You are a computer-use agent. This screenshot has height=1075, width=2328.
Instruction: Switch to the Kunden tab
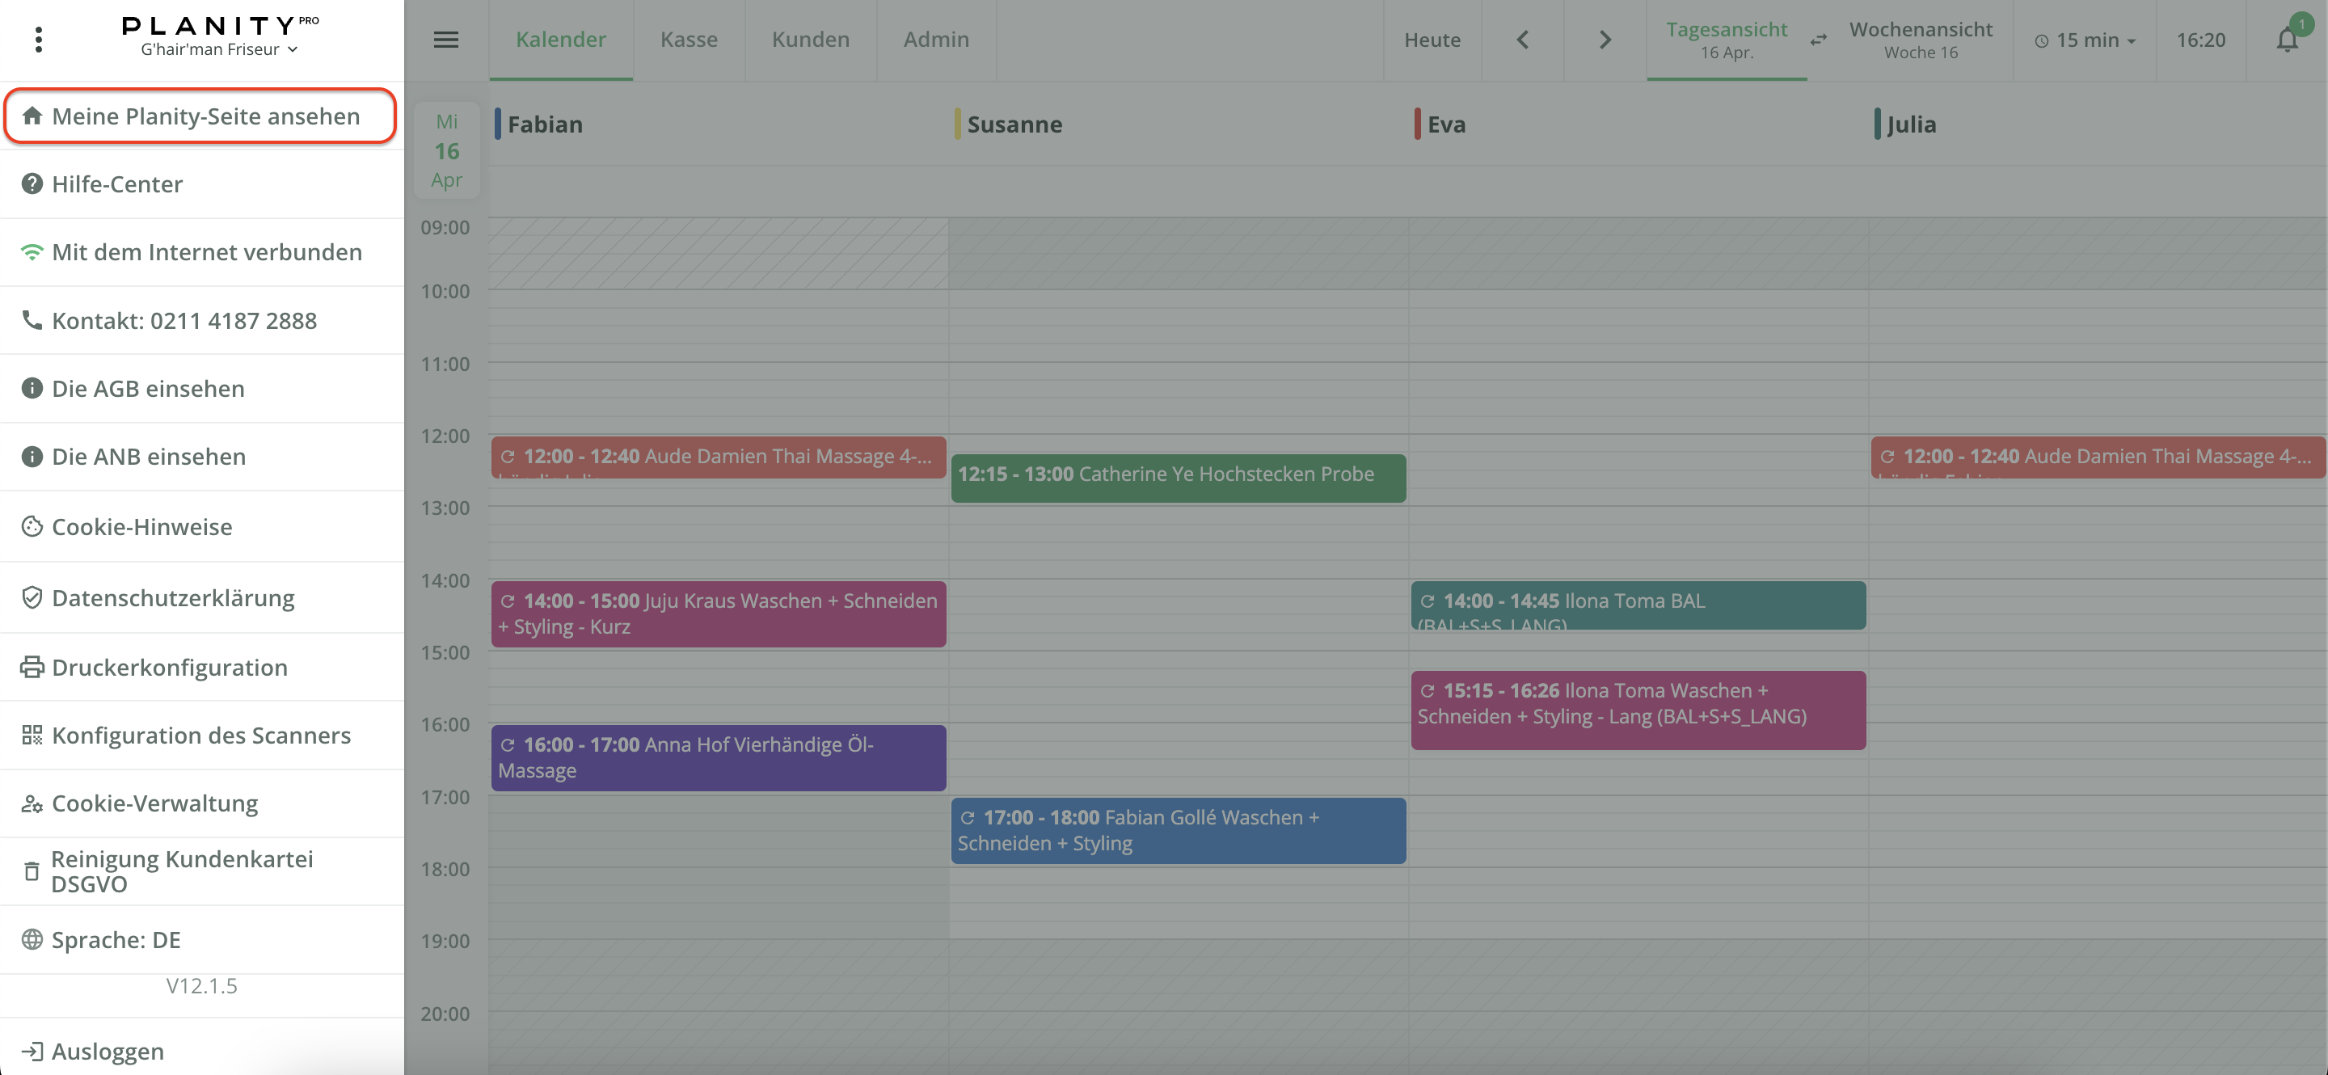[x=810, y=40]
